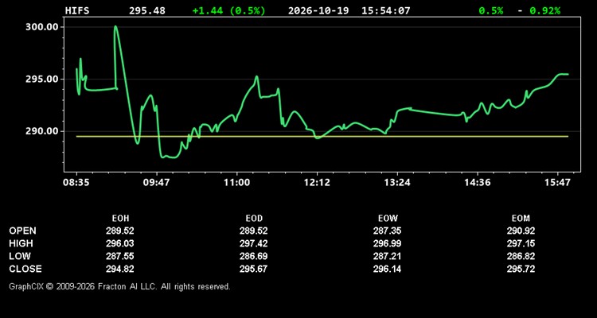Click the 11:00 time axis label
597x318 pixels.
236,183
